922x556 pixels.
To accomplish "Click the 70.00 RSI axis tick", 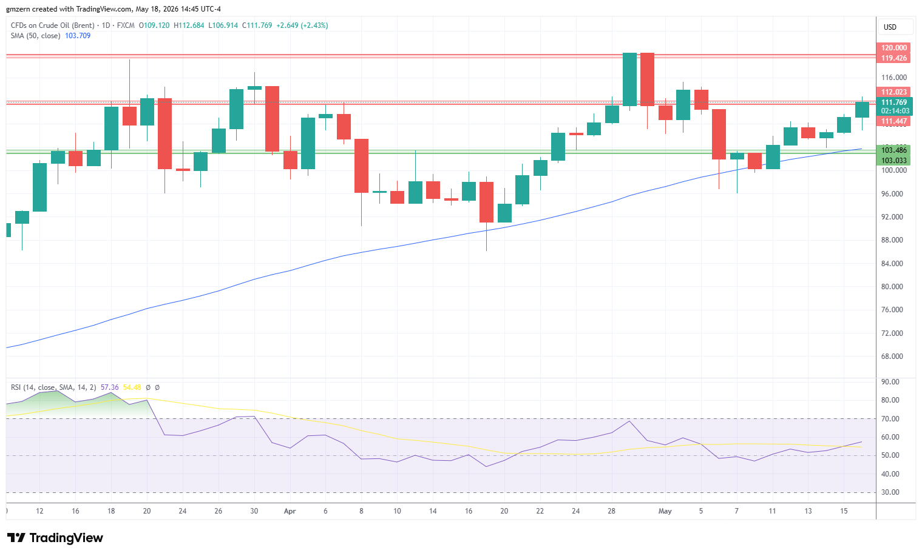I will point(890,419).
